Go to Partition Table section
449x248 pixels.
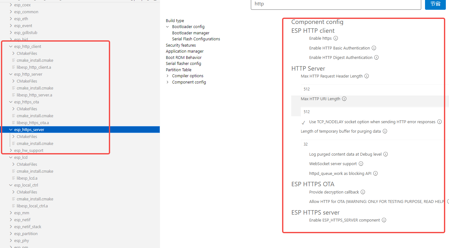point(179,70)
